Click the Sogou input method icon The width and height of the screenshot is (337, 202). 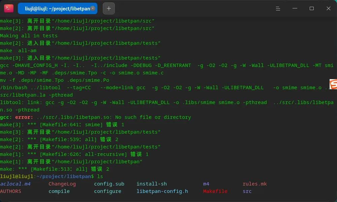pos(333,84)
